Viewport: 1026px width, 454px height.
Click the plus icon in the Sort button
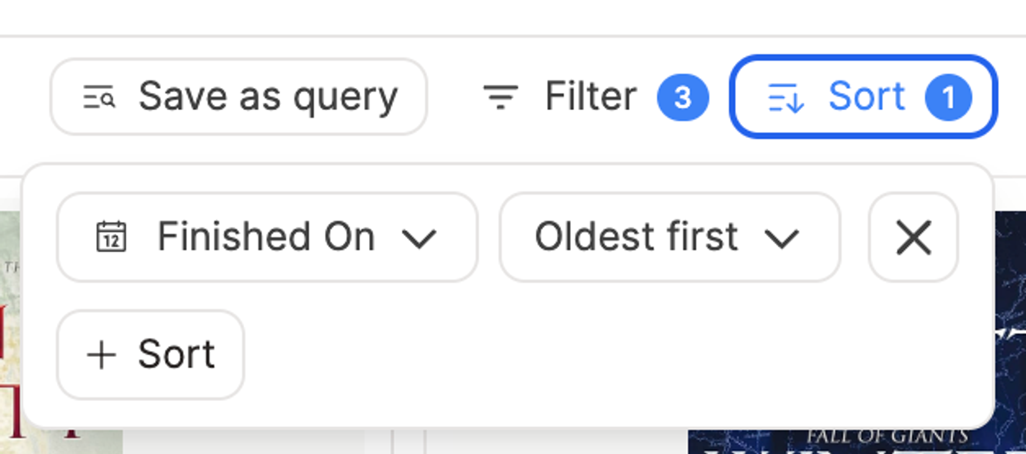coord(101,355)
